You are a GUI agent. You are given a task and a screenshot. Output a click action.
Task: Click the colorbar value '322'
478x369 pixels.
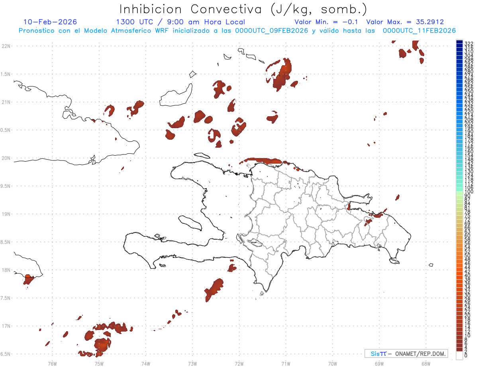pos(469,43)
